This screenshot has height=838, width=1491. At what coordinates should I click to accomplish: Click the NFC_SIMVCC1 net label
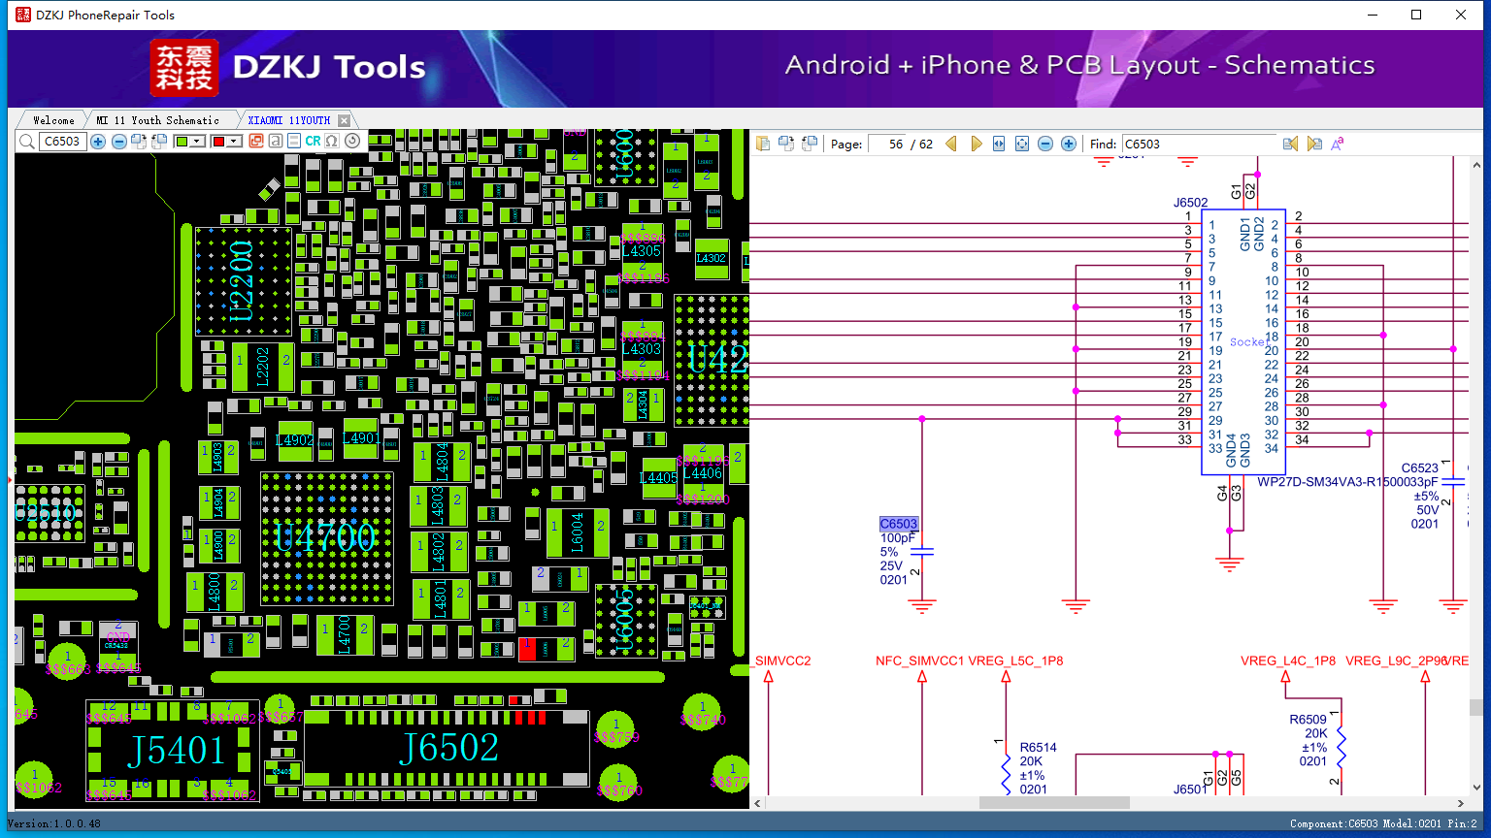(x=920, y=661)
